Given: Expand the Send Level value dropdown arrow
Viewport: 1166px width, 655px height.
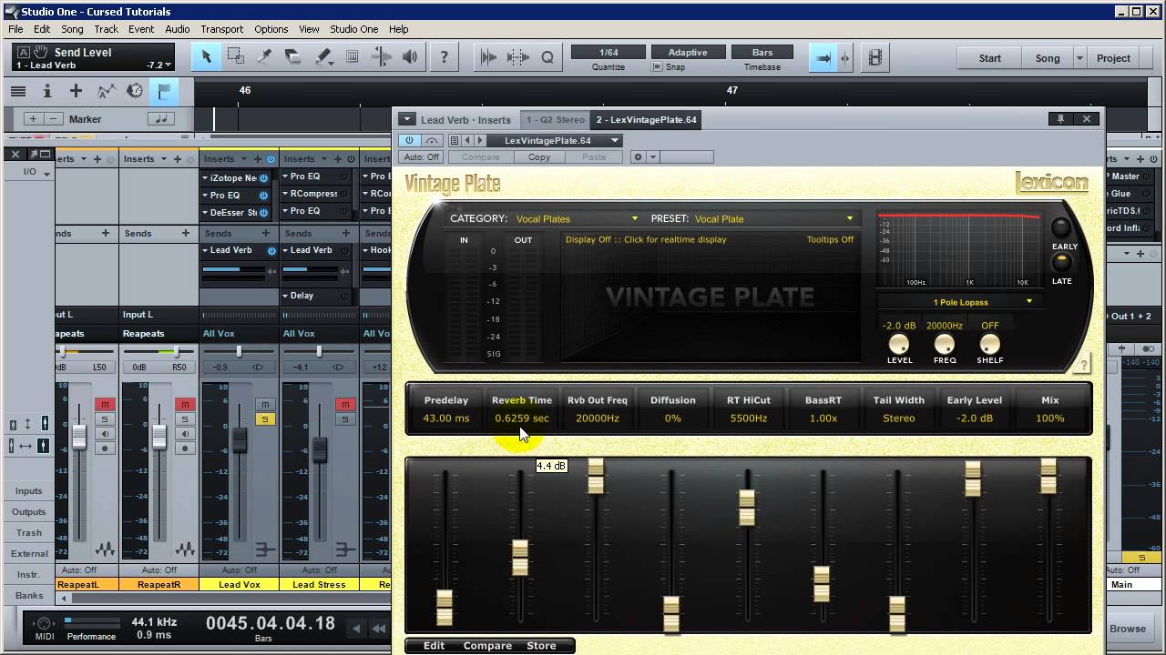Looking at the screenshot, I should tap(167, 65).
